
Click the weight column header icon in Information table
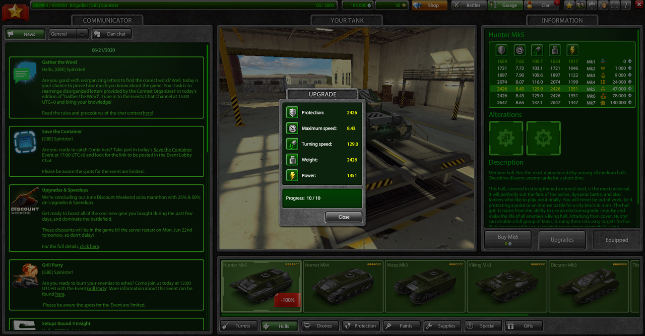click(555, 50)
